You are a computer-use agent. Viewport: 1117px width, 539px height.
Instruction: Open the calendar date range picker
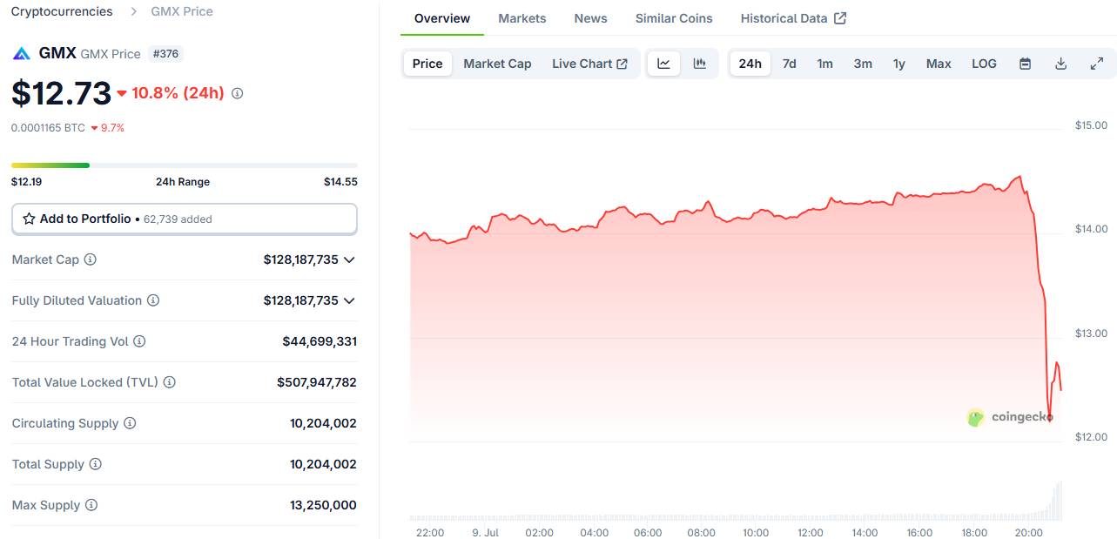[x=1025, y=64]
